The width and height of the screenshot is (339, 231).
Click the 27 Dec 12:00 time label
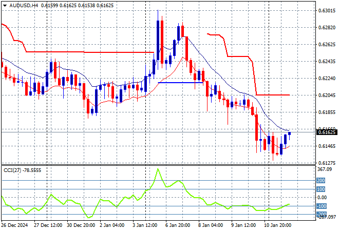[48, 225]
